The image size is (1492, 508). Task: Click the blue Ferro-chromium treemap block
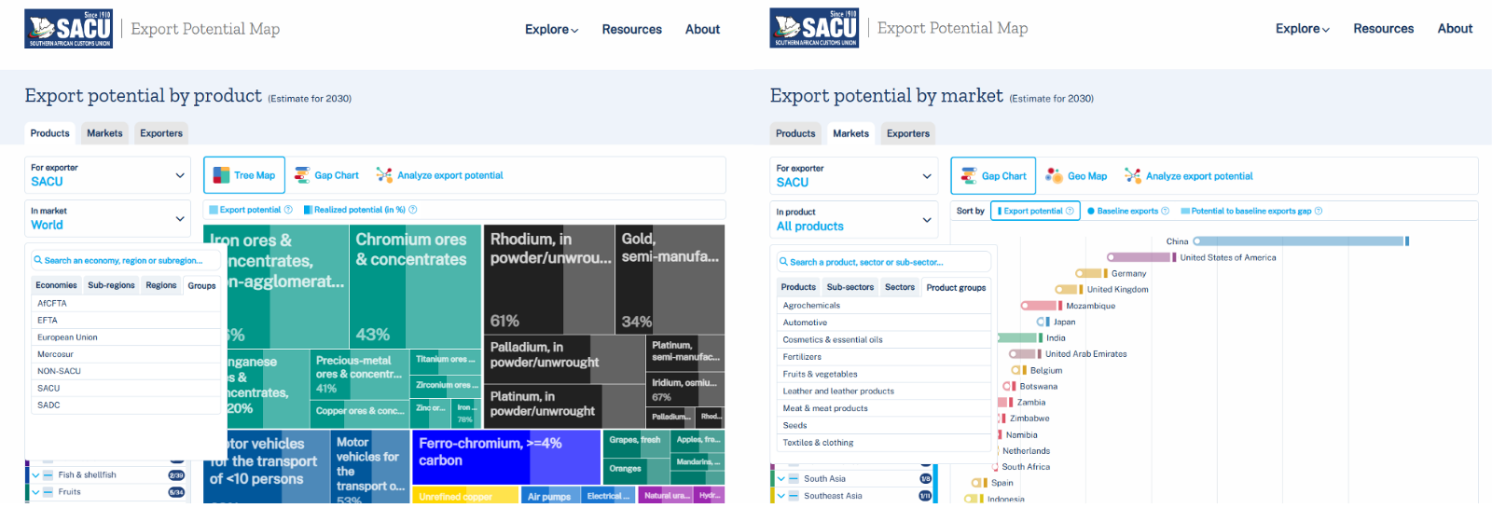click(504, 457)
